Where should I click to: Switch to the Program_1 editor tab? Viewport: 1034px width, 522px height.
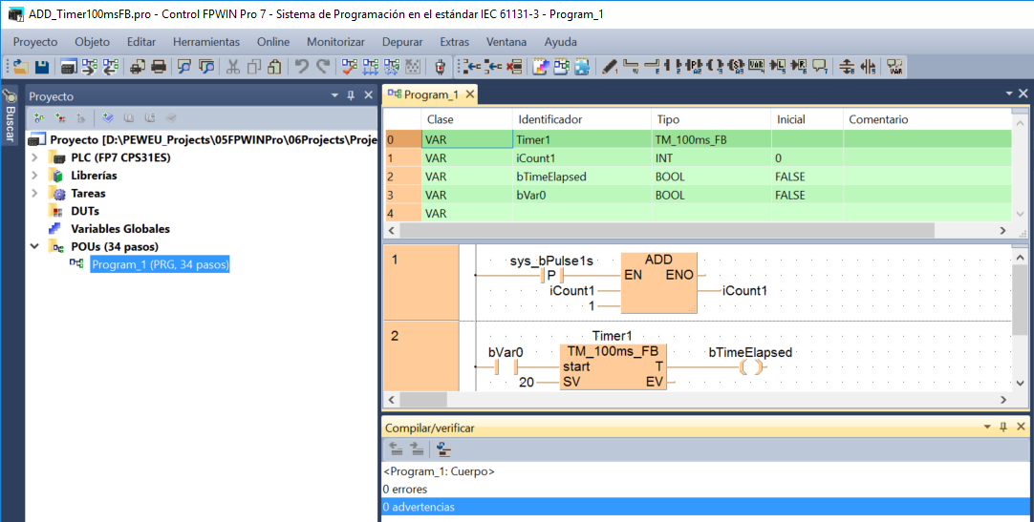pyautogui.click(x=431, y=94)
